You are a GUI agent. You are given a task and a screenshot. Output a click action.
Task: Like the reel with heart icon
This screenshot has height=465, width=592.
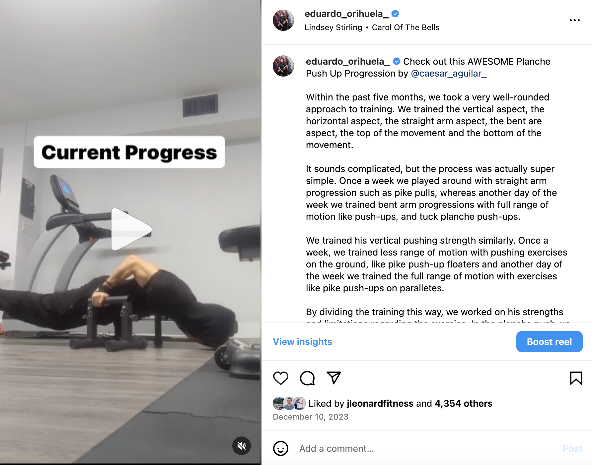pos(281,378)
